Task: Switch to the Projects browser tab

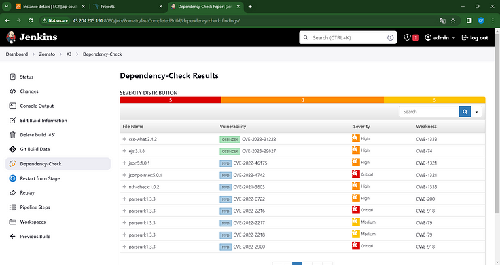Action: tap(128, 7)
